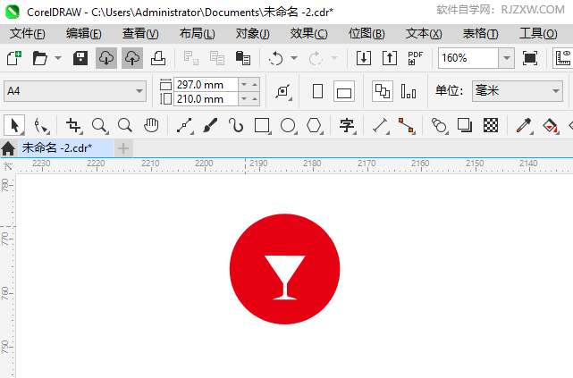Open the 编辑(E) menu
This screenshot has height=378, width=573.
point(84,34)
